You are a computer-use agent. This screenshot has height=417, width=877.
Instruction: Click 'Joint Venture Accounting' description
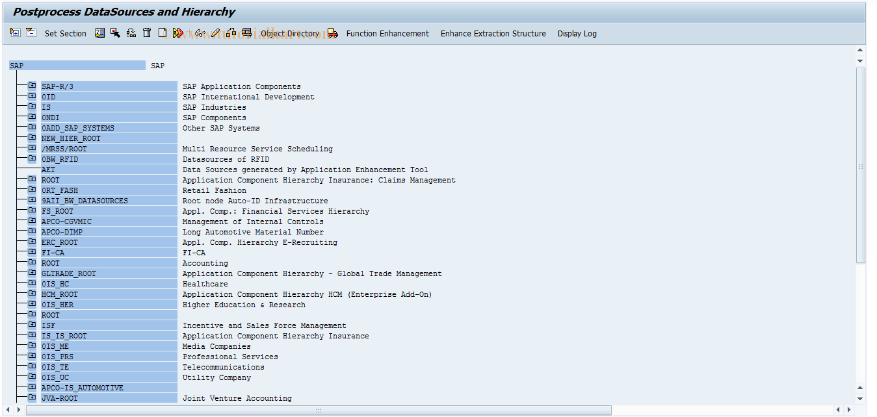click(x=237, y=398)
